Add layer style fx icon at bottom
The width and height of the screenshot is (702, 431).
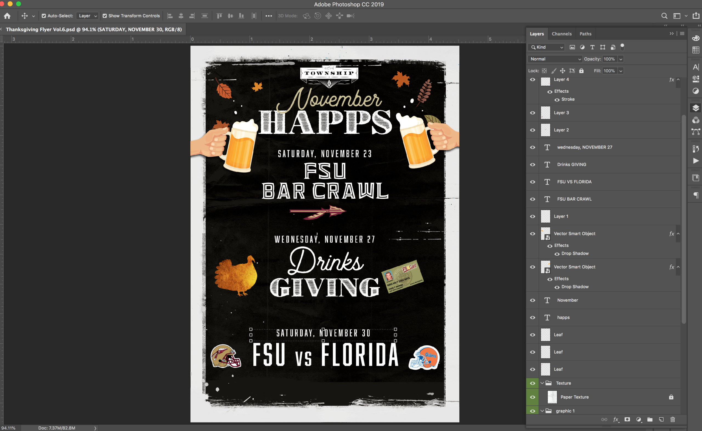click(x=616, y=419)
